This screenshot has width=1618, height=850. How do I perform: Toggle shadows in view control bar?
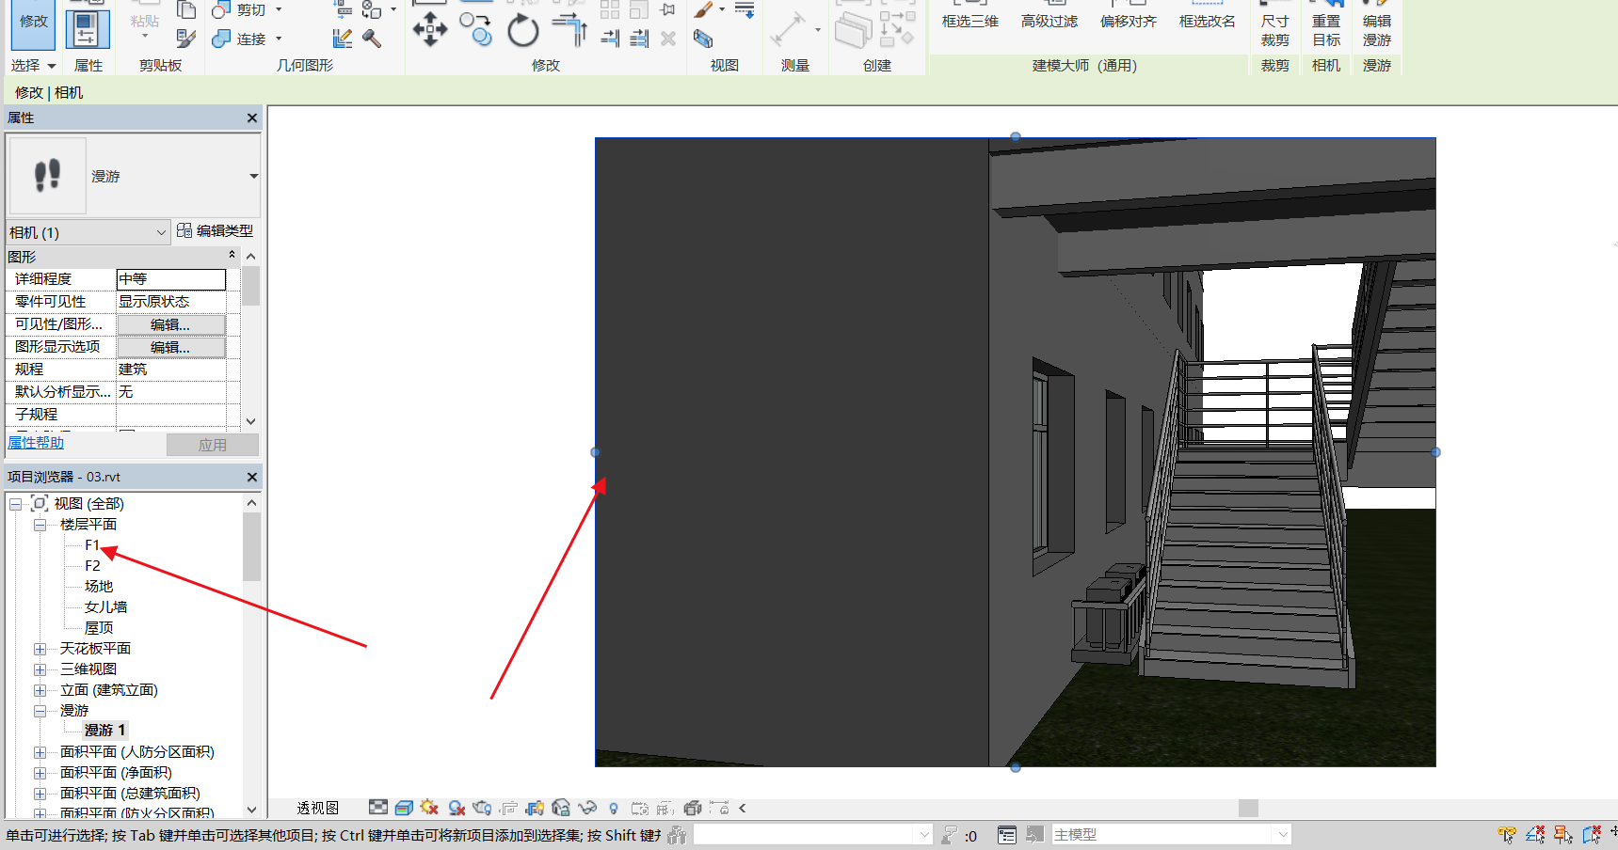457,808
